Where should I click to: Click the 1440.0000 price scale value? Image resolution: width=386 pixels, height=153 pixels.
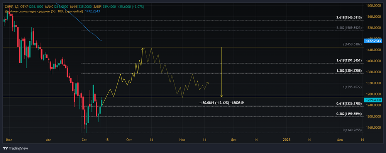pos(373,50)
